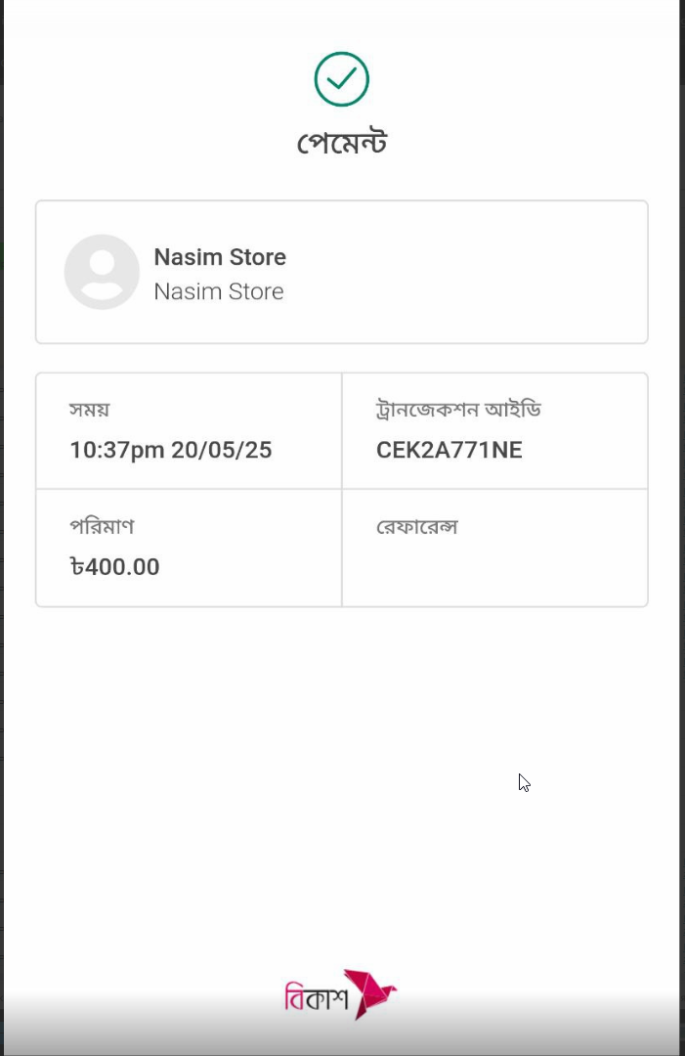Click the সময় label
The image size is (685, 1056).
90,410
